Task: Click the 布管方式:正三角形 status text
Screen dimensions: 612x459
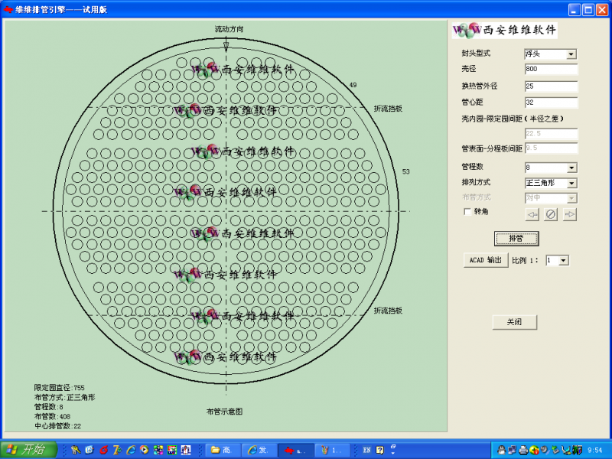Action: [x=65, y=397]
